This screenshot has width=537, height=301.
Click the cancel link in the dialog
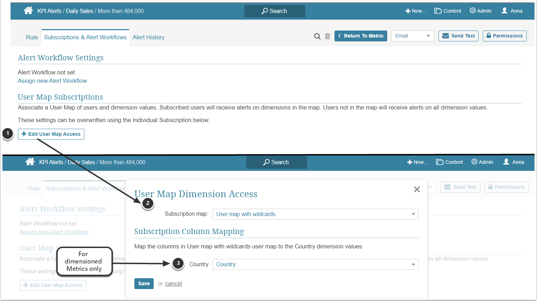point(174,284)
